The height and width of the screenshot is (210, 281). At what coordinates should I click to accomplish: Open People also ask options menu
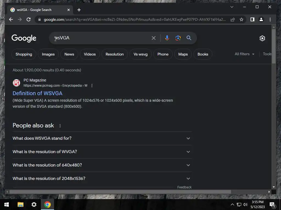coord(60,126)
